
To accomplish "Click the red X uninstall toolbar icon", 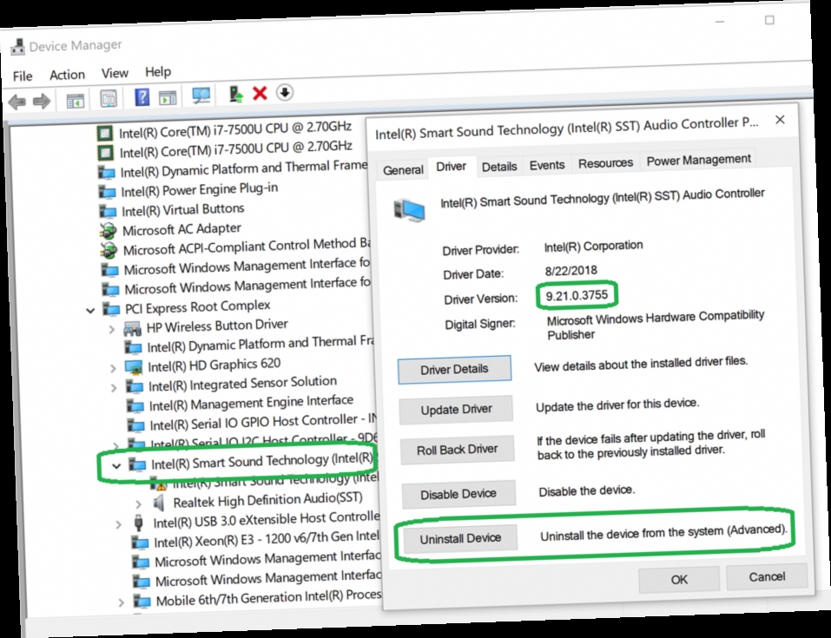I will pos(258,94).
